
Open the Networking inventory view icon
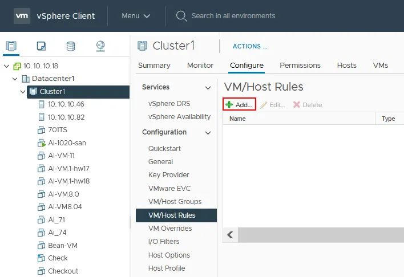pos(100,46)
